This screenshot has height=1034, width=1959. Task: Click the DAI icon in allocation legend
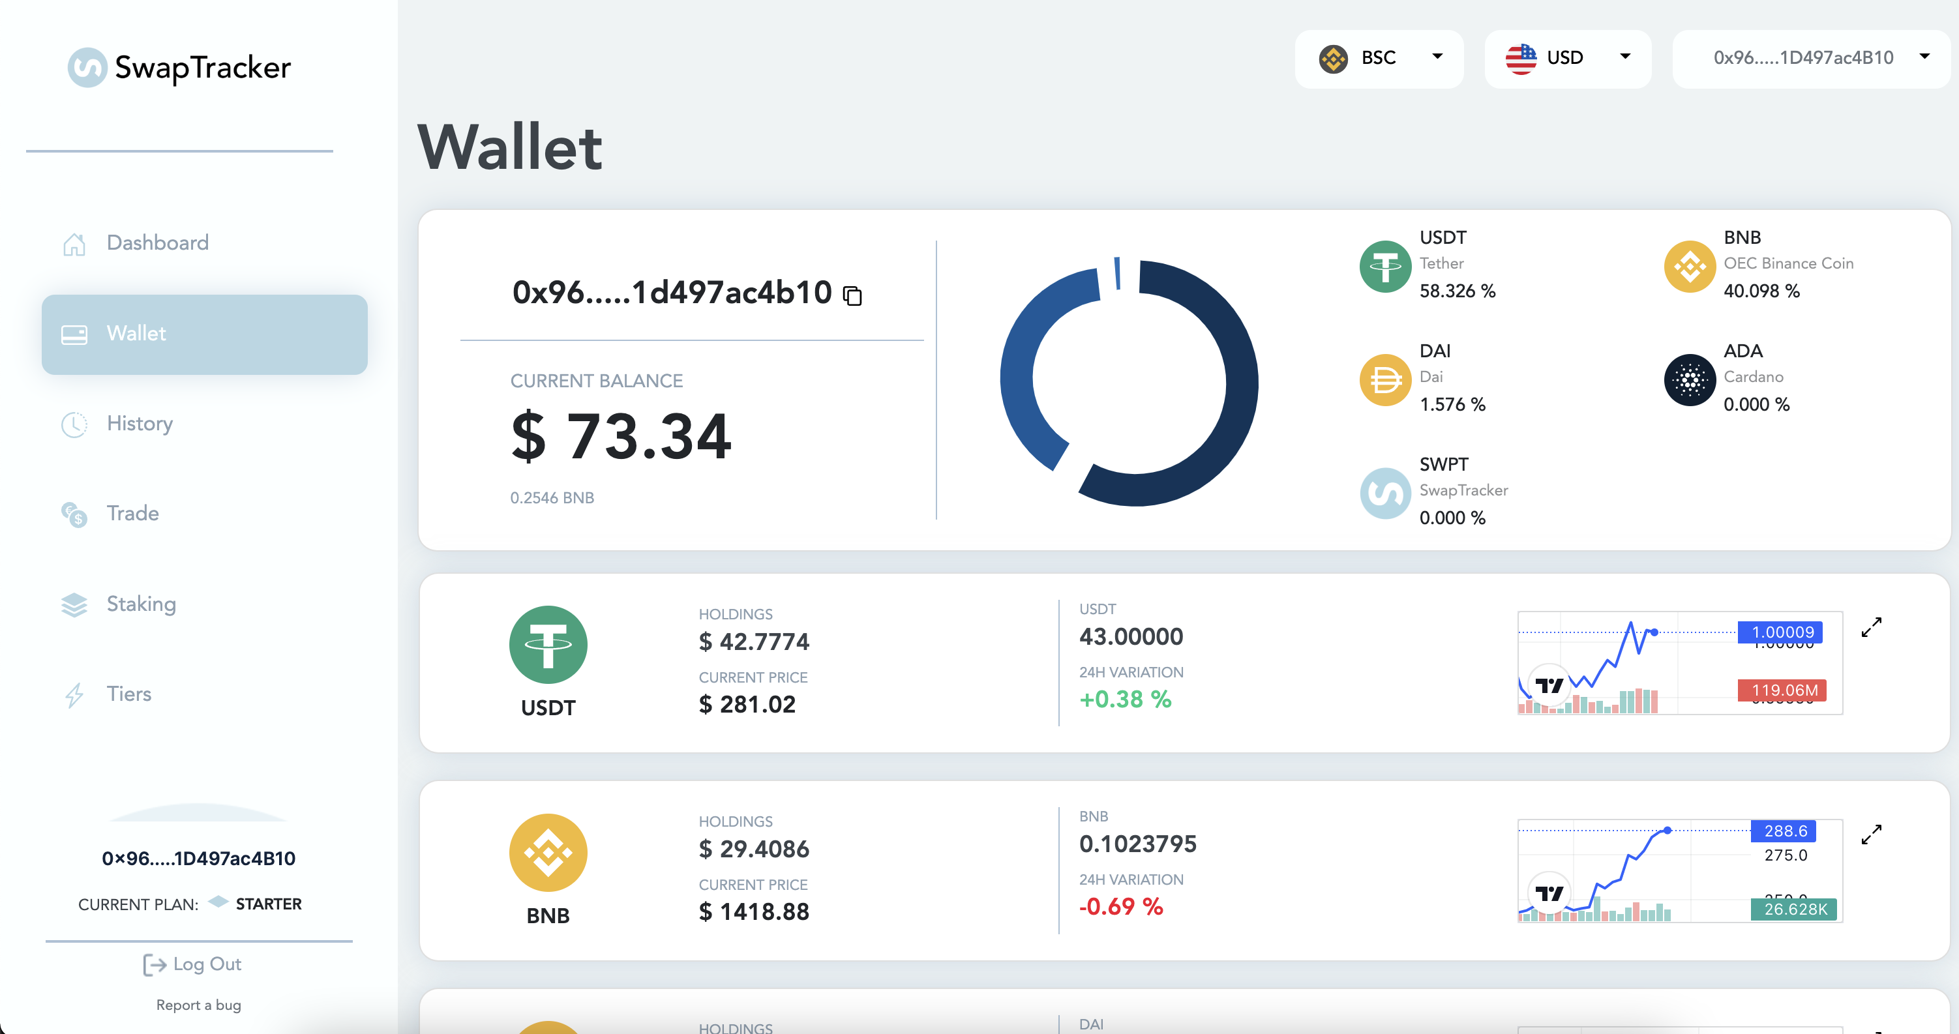1385,379
